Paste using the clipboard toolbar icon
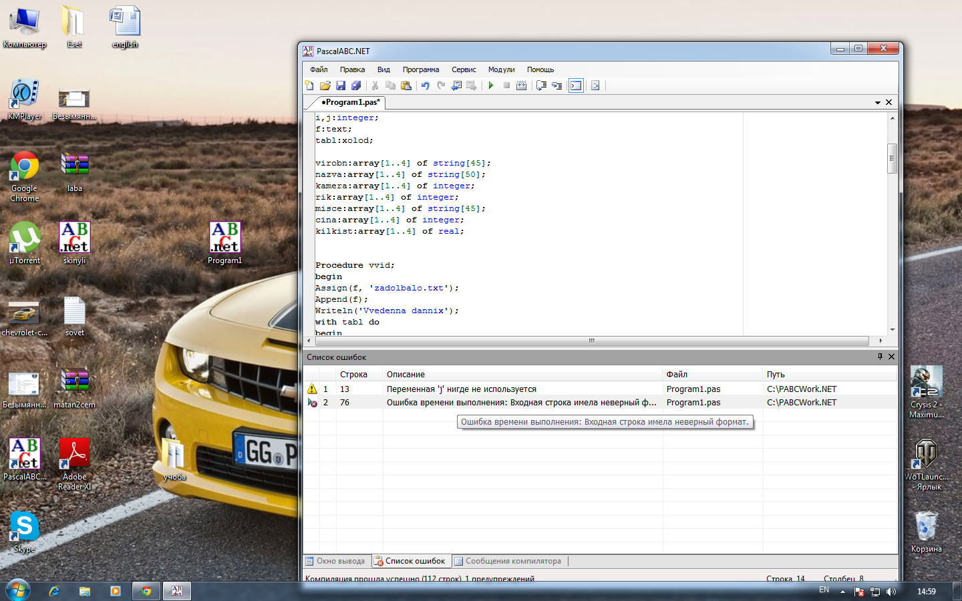This screenshot has height=601, width=962. 406,85
